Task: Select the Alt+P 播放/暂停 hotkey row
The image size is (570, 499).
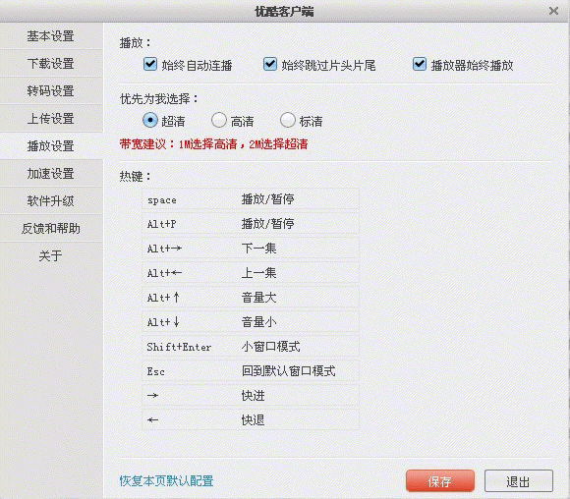Action: tap(251, 224)
